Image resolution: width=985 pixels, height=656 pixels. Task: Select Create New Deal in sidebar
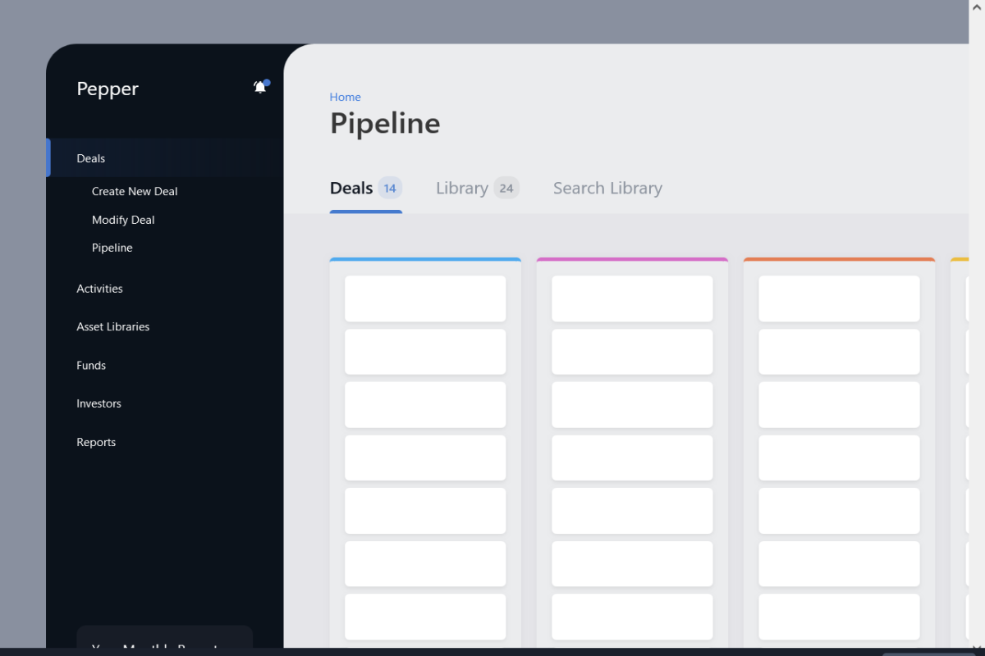[135, 191]
